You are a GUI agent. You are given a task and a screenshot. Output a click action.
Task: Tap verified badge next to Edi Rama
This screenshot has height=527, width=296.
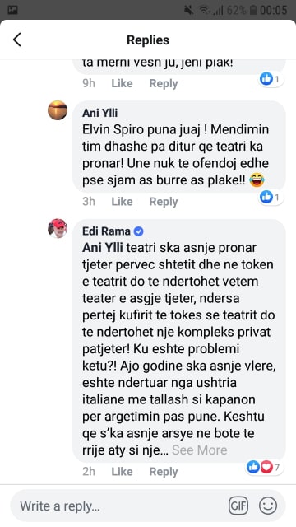tap(138, 231)
